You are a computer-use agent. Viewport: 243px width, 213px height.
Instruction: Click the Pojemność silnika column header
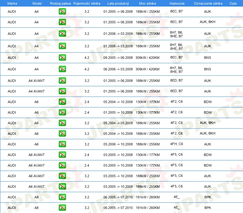87,3
